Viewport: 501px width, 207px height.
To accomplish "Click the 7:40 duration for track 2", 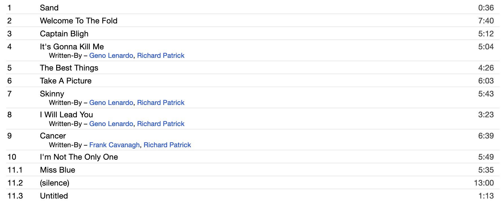I will click(486, 21).
